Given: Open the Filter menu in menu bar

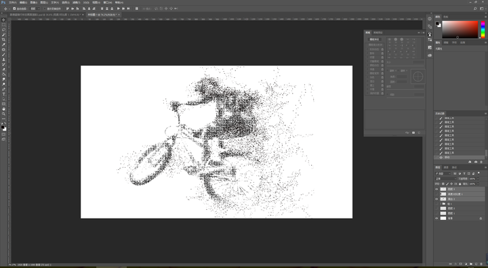Looking at the screenshot, I should coord(76,2).
